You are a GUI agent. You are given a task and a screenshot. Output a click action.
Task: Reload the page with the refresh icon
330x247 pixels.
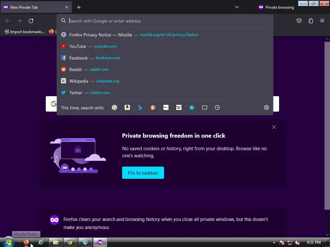[x=31, y=21]
